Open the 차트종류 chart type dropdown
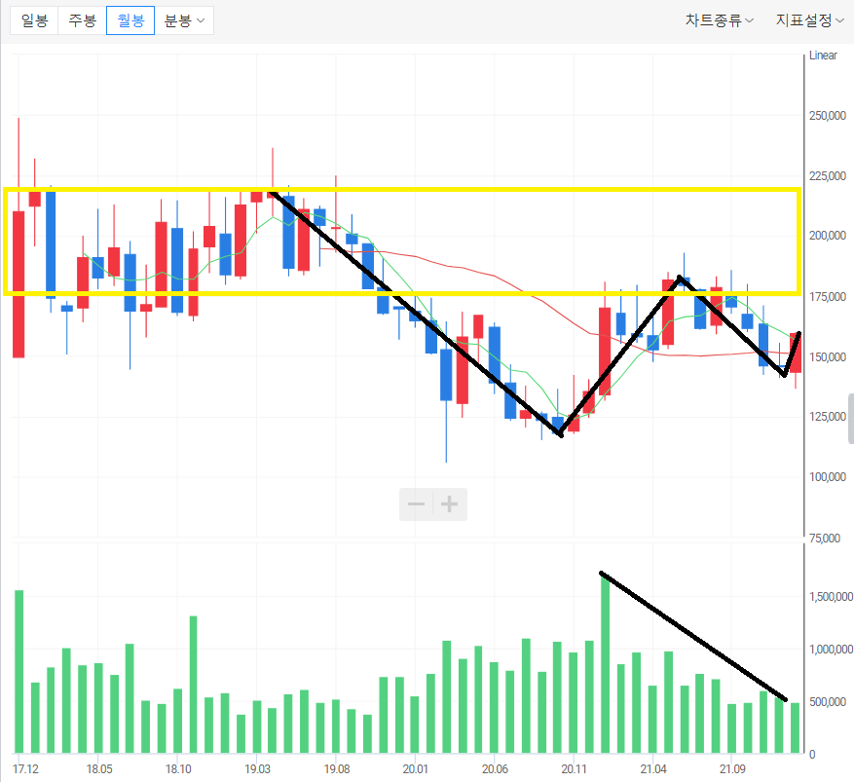This screenshot has width=854, height=782. pyautogui.click(x=719, y=20)
